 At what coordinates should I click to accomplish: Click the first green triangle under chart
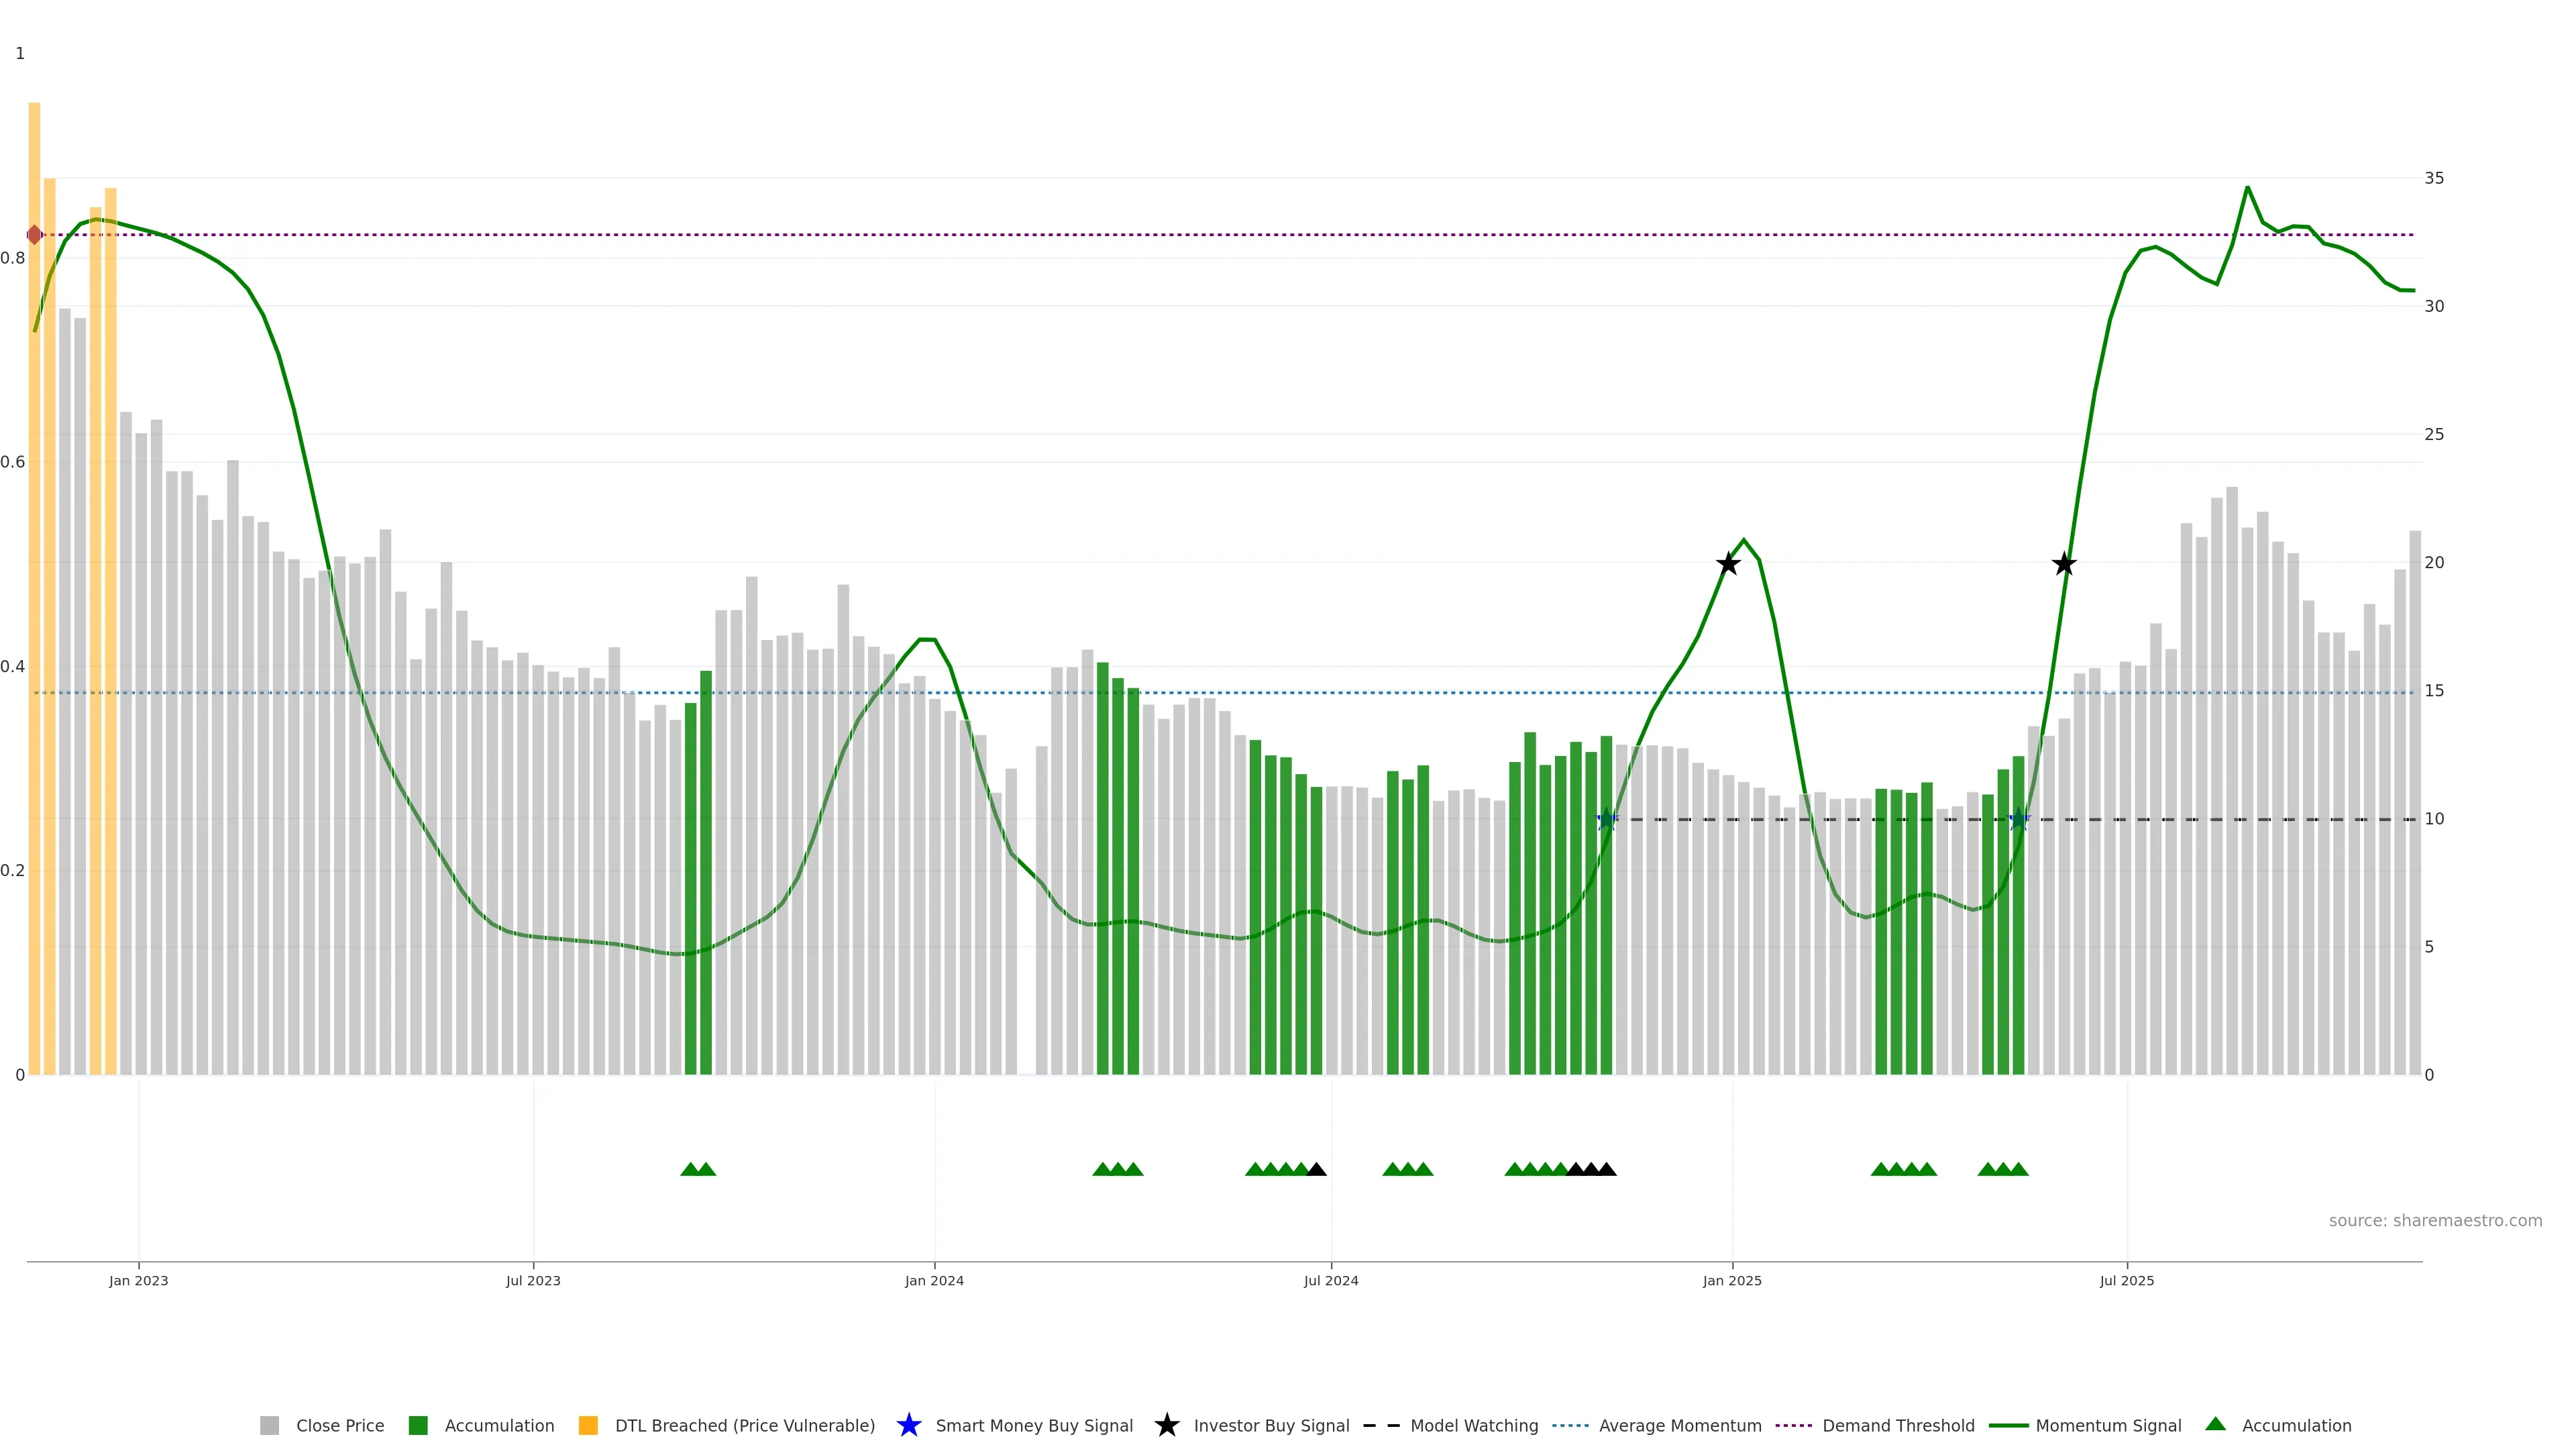coord(690,1169)
